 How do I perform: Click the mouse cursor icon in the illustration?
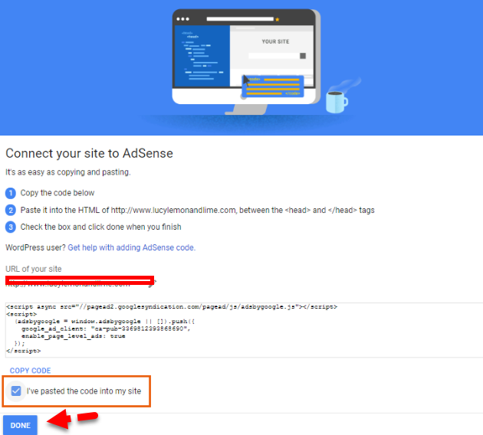click(x=248, y=79)
